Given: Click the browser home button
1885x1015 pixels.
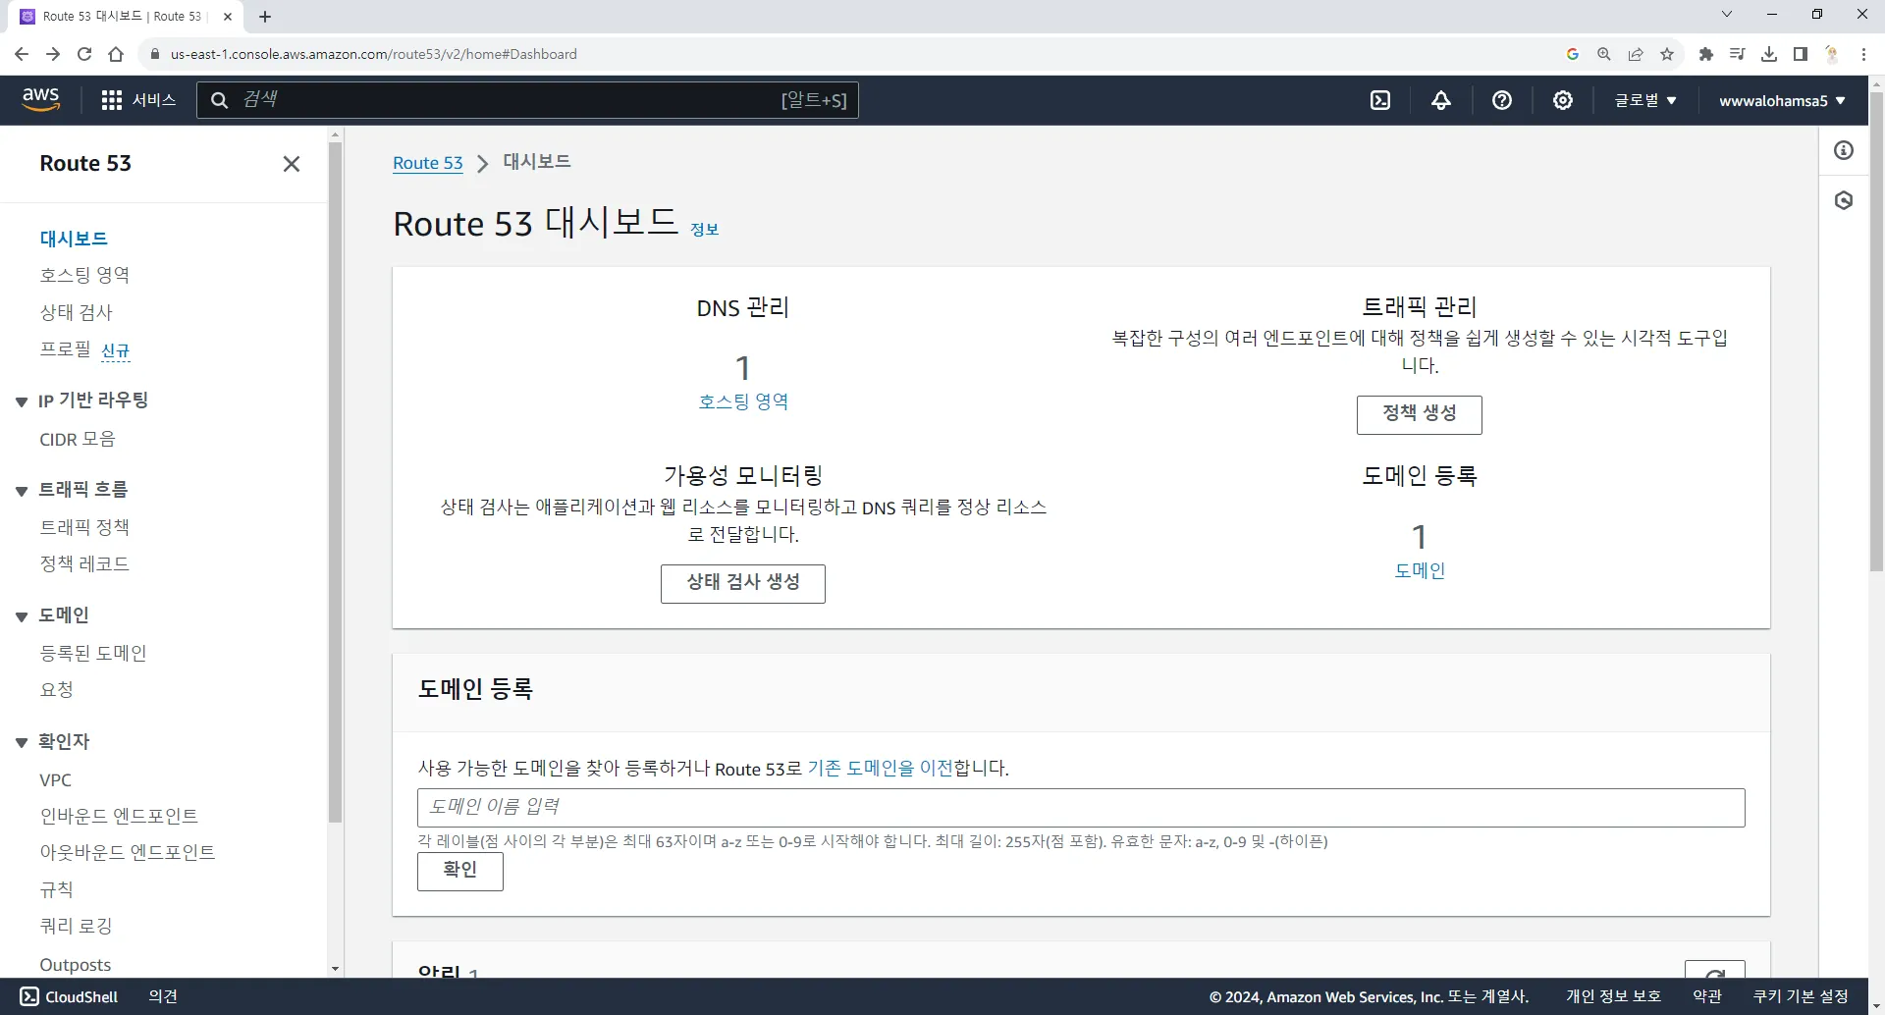Looking at the screenshot, I should pyautogui.click(x=116, y=54).
